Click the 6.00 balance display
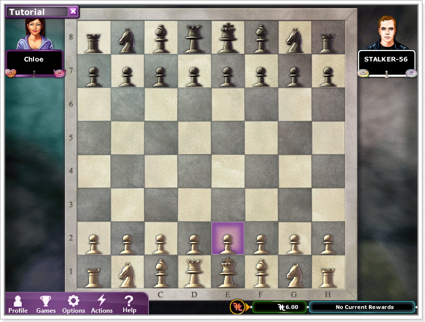This screenshot has width=425, height=322. (x=280, y=307)
